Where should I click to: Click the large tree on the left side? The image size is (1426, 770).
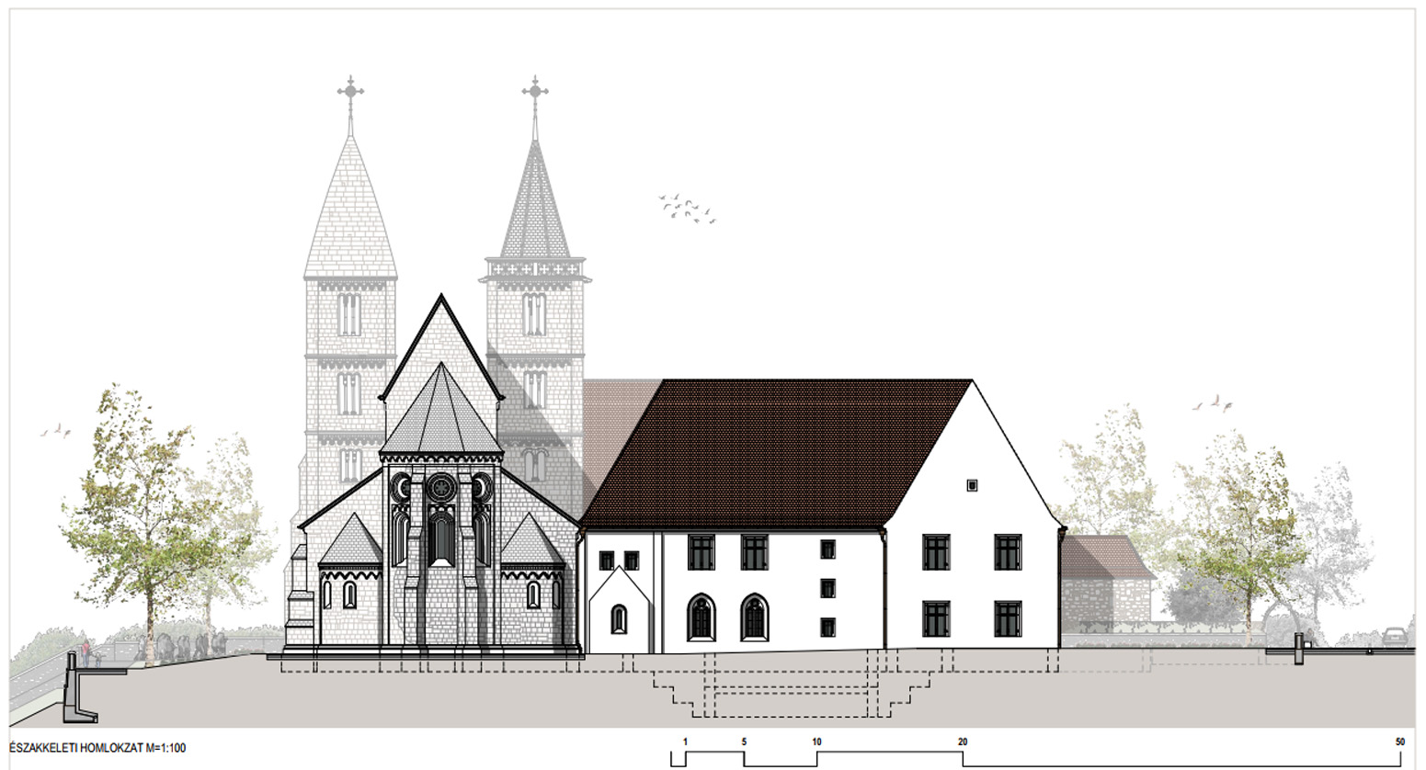(147, 515)
